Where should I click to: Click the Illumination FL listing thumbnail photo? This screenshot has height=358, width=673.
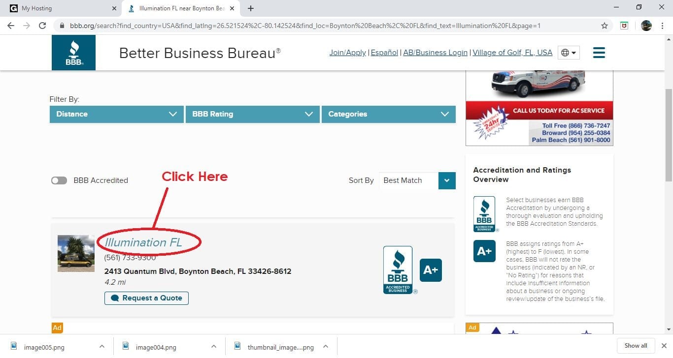click(x=76, y=253)
